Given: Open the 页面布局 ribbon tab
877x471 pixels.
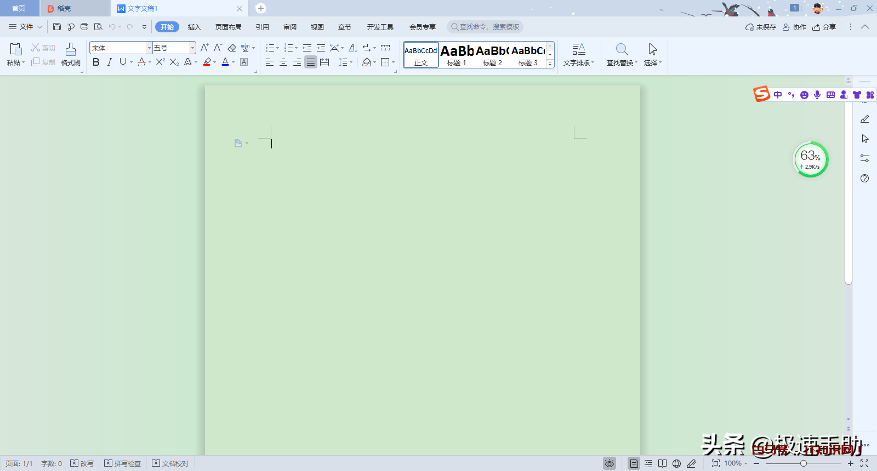Looking at the screenshot, I should pyautogui.click(x=229, y=27).
